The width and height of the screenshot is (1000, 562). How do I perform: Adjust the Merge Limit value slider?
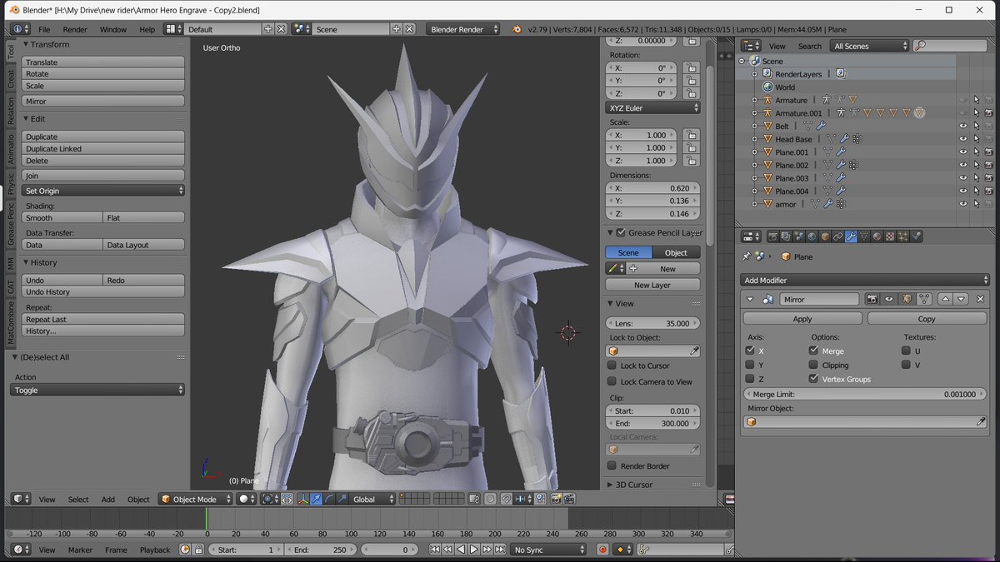pos(865,394)
